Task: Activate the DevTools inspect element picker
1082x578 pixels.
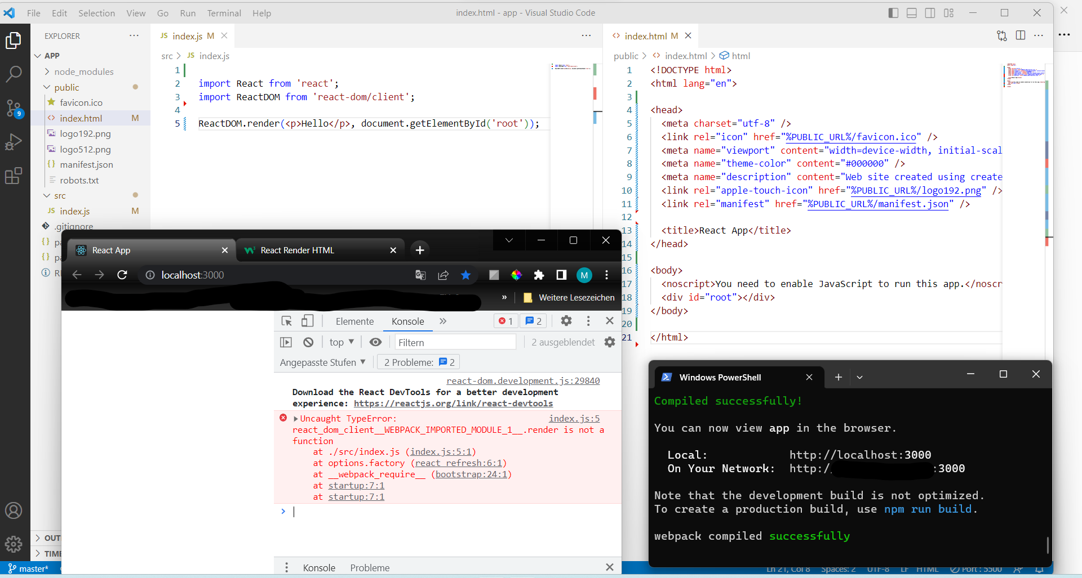Action: [286, 321]
